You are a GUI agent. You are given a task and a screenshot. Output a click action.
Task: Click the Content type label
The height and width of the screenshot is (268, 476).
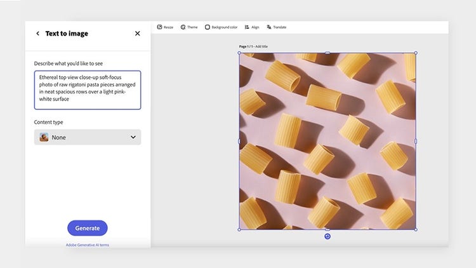49,122
